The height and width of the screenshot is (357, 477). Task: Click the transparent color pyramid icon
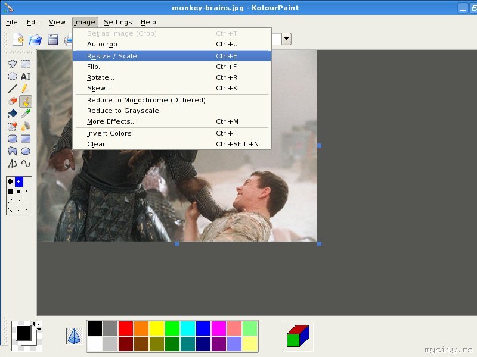(74, 336)
